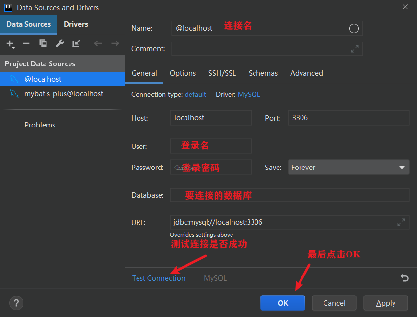Focus the Name input field
417x317 pixels.
(x=267, y=28)
